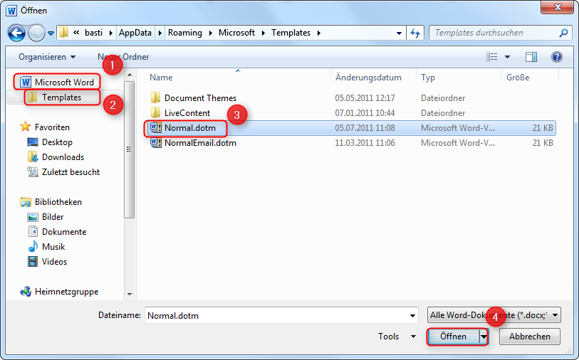Select Heimnetzgruppe in navigation pane
Image resolution: width=579 pixels, height=360 pixels.
click(x=59, y=292)
